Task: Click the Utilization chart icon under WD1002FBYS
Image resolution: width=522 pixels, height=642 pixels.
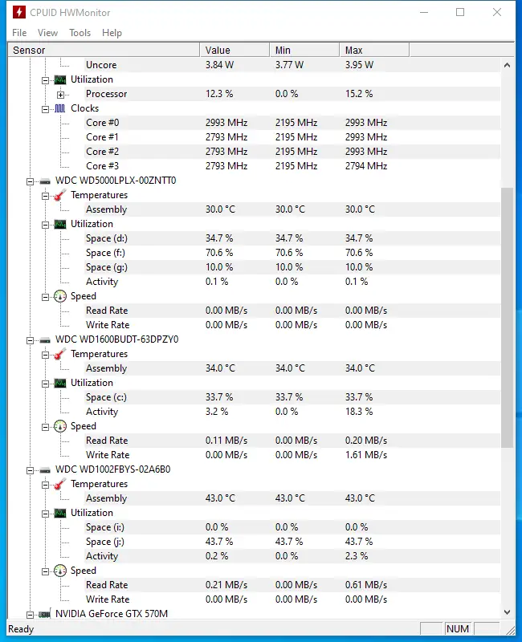Action: point(60,513)
